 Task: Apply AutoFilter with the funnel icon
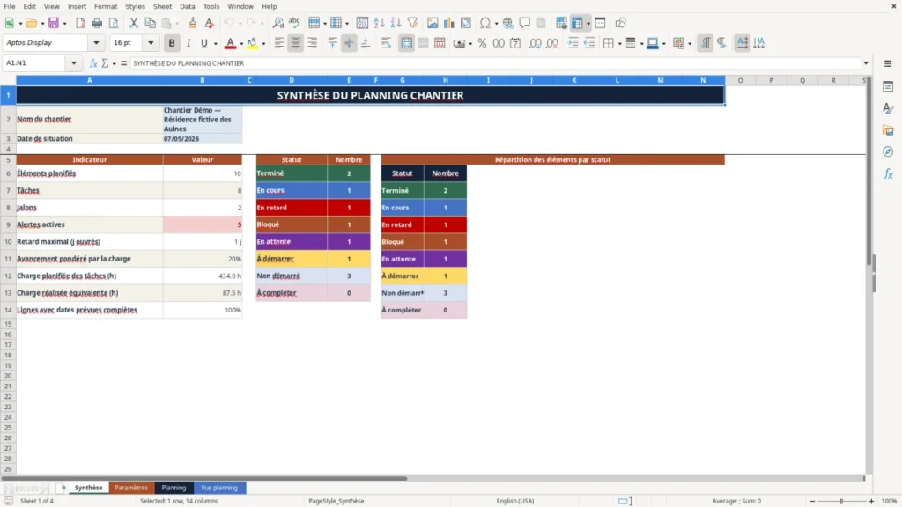[412, 23]
